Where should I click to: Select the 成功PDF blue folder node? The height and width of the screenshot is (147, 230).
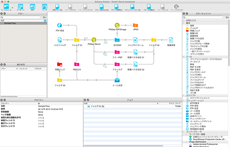pos(117,40)
